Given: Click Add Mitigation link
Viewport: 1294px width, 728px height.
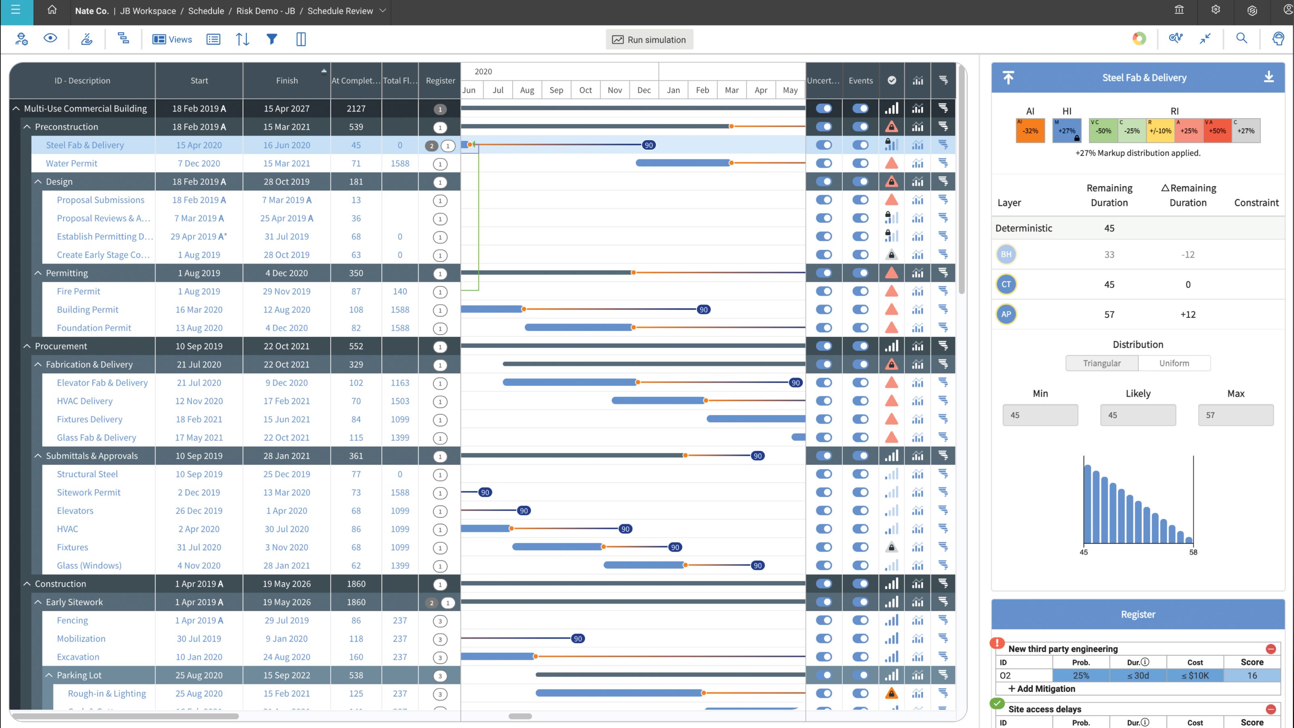Looking at the screenshot, I should pos(1041,689).
